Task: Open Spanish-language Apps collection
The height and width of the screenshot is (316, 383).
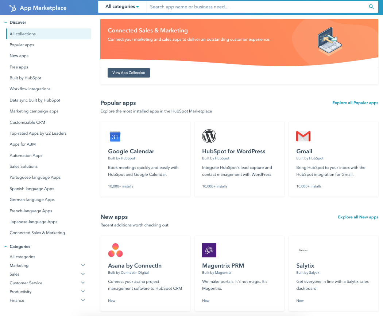Action: click(x=32, y=189)
